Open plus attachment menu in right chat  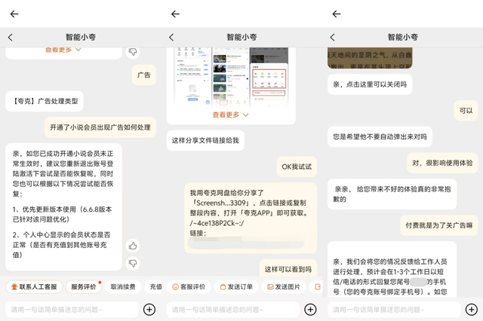[x=472, y=309]
